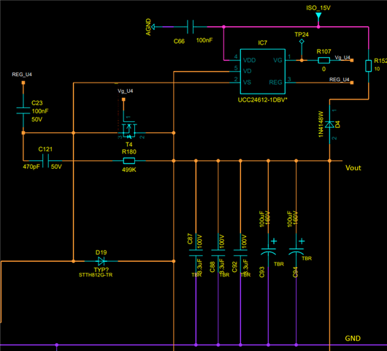Viewport: 387px width, 351px height.
Task: Select the C23 capacitor symbol
Action: tap(23, 110)
